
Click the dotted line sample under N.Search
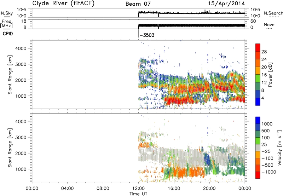click(x=273, y=17)
